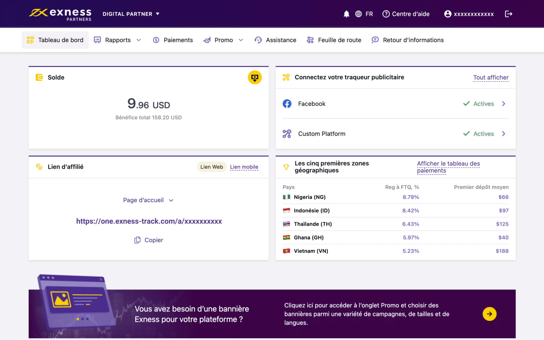Image resolution: width=544 pixels, height=340 pixels.
Task: Click the trophy icon for top zones
Action: point(286,167)
